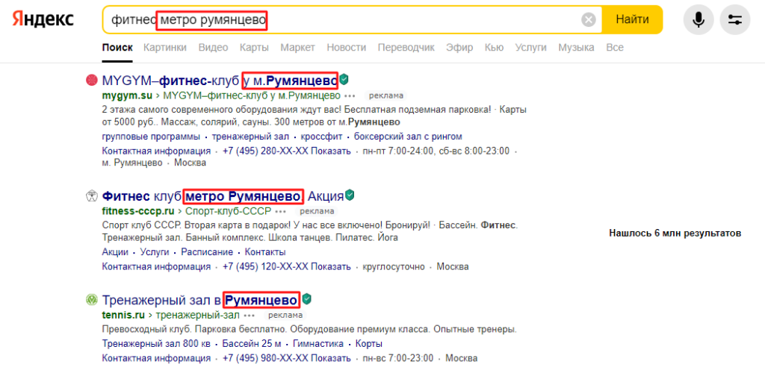Open fitness-cccp Контактная информация link

156,267
